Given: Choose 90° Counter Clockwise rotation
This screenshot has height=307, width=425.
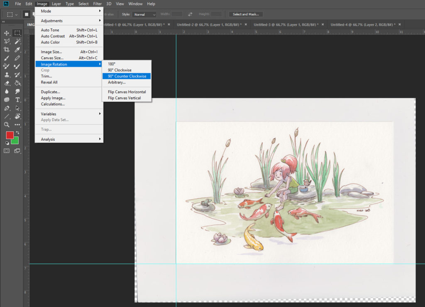Looking at the screenshot, I should click(127, 76).
